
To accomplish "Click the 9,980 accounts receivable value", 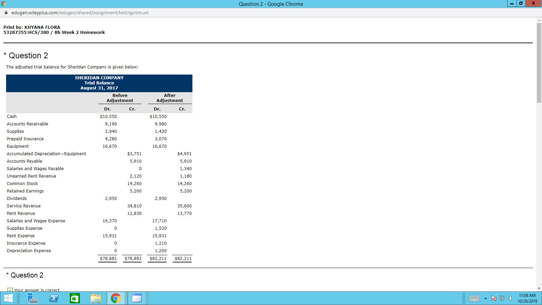I will tap(161, 124).
